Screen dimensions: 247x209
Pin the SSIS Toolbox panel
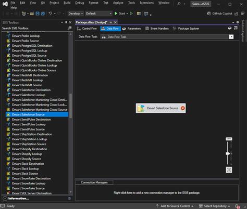click(66, 22)
